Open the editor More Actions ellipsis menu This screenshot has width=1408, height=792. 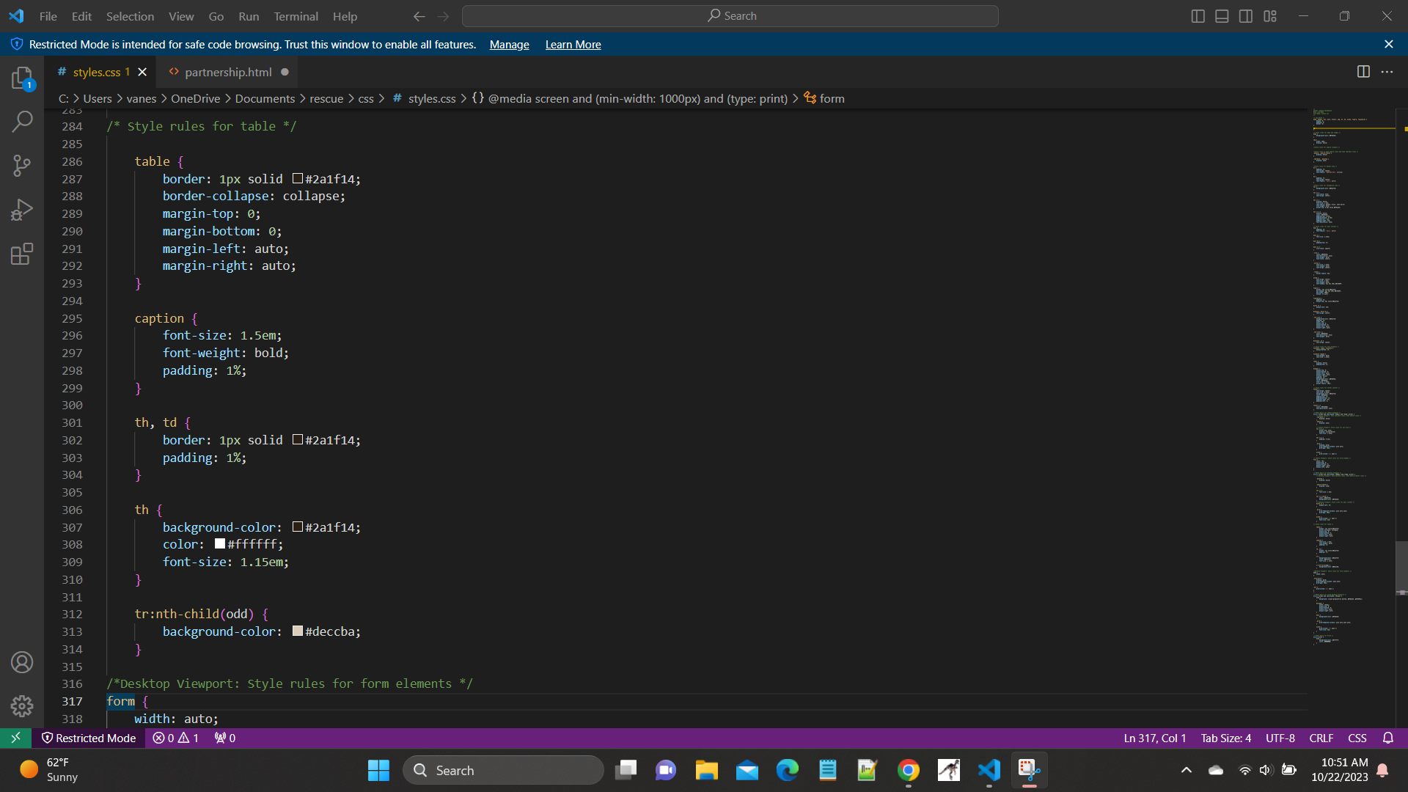[x=1387, y=72]
